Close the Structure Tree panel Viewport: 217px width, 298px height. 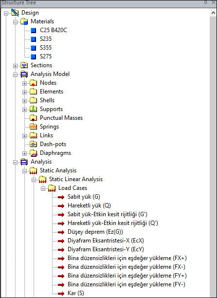click(214, 2)
